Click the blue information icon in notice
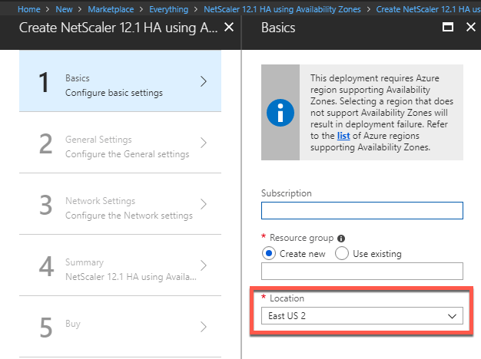The image size is (481, 359). tap(280, 113)
